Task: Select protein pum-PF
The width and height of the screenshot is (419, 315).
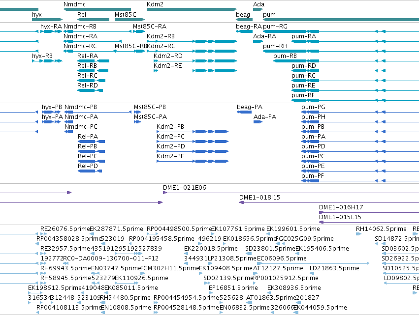Action: [313, 176]
